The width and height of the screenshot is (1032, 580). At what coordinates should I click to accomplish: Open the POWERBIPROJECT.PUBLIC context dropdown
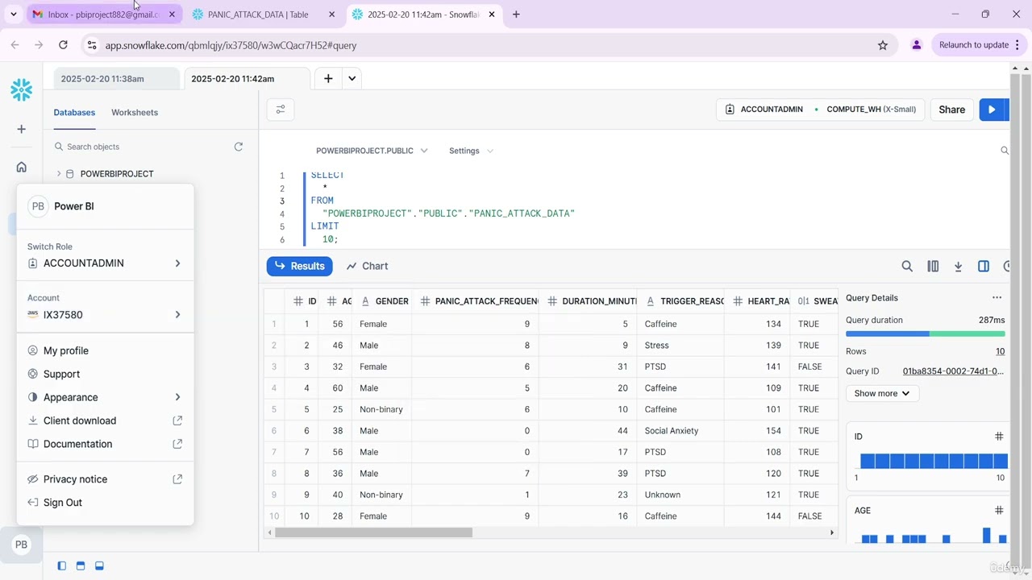click(372, 151)
